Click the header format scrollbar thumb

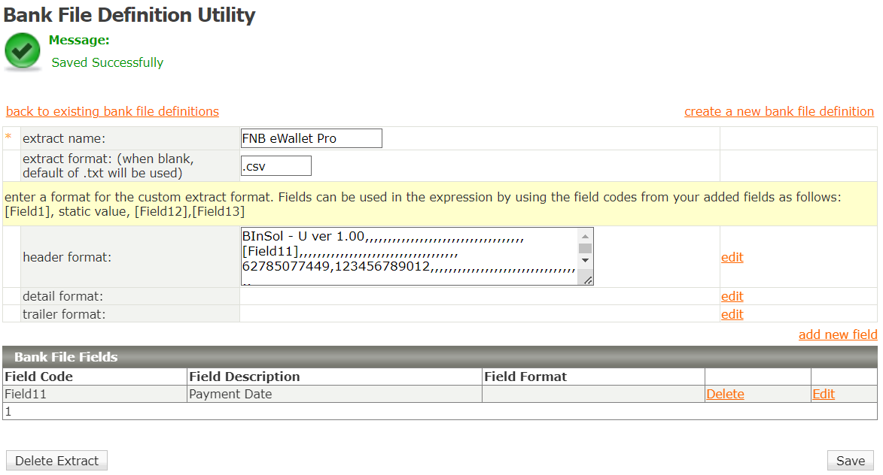pyautogui.click(x=585, y=248)
